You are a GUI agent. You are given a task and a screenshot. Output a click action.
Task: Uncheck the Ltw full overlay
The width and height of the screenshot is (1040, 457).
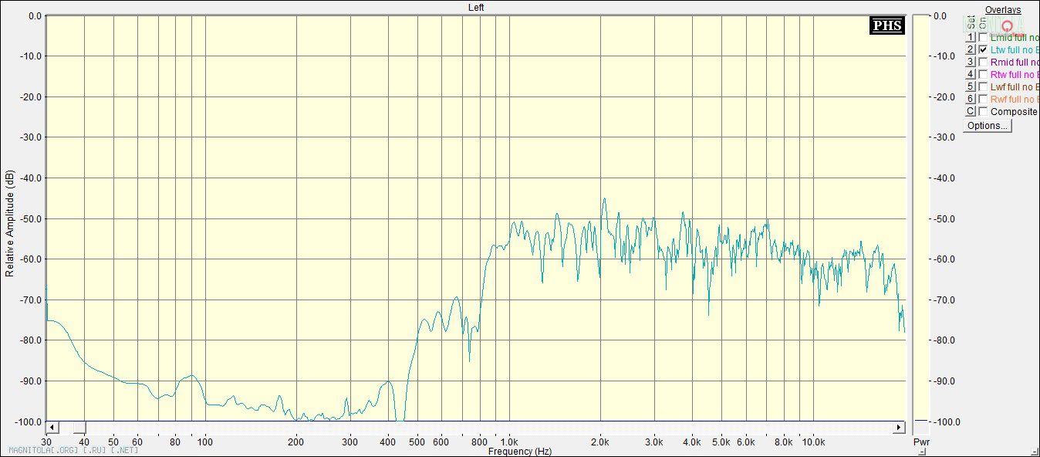click(x=983, y=49)
